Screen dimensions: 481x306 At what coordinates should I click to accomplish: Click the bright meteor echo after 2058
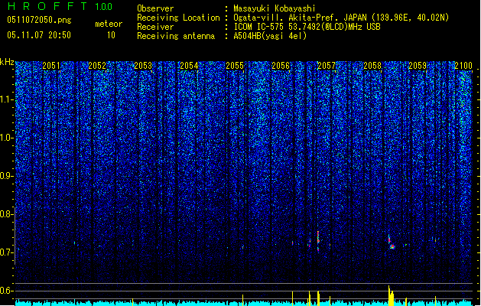392,243
